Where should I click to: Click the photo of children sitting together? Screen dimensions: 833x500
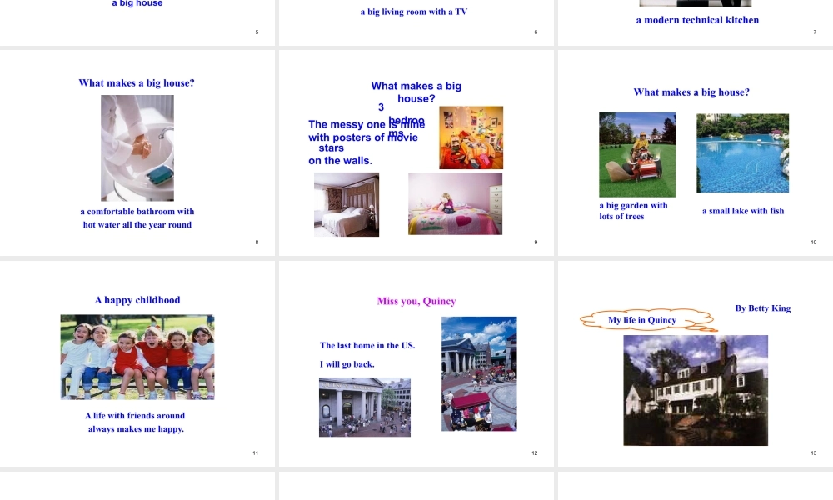(137, 357)
